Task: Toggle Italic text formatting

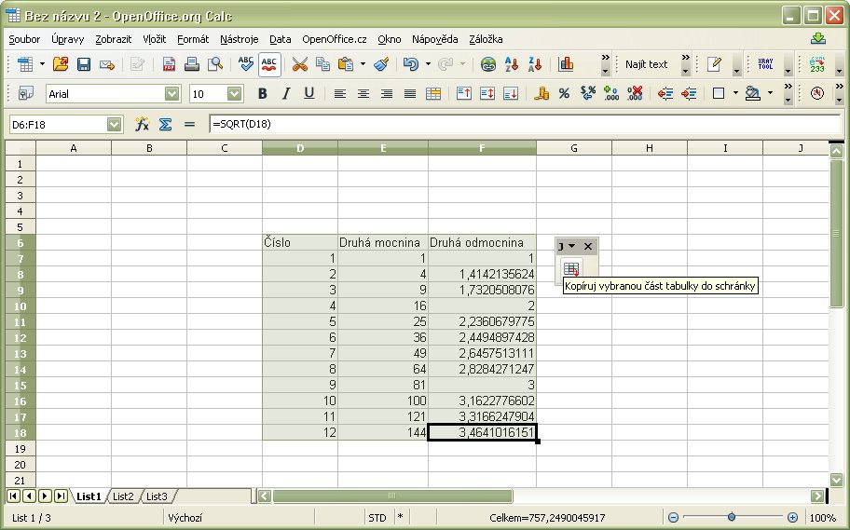Action: [285, 93]
